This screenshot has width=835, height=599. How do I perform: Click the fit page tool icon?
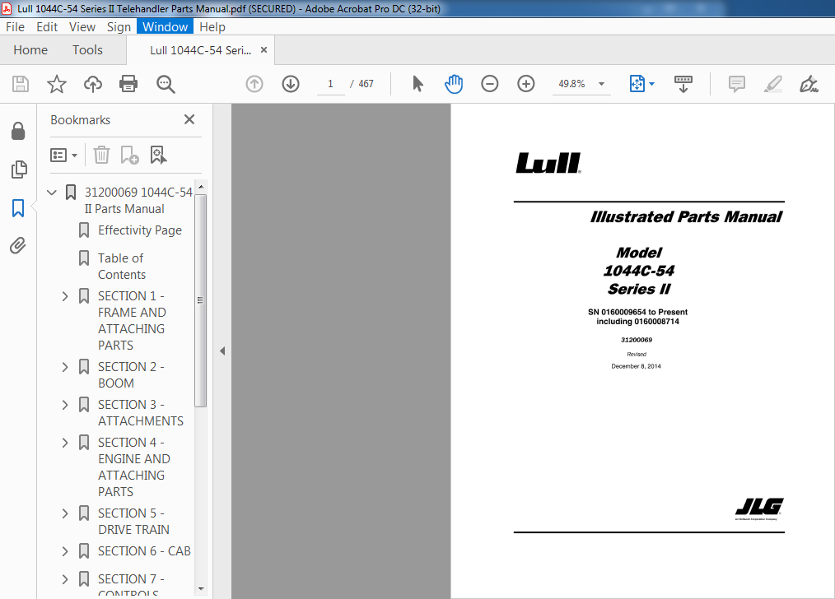coord(637,84)
